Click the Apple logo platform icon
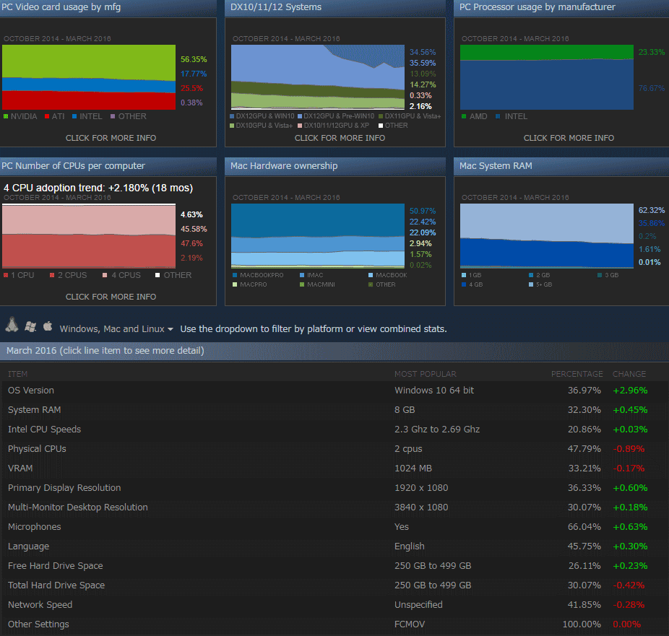 point(48,326)
